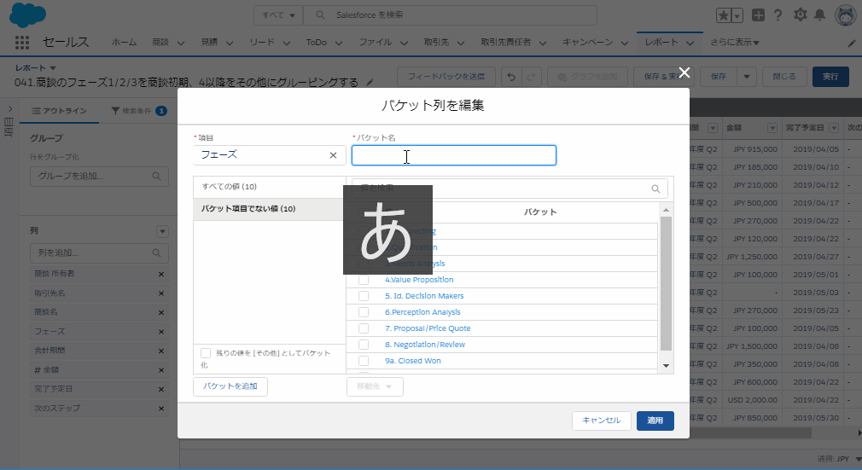Open the さらに表示 navigation menu

[x=735, y=43]
